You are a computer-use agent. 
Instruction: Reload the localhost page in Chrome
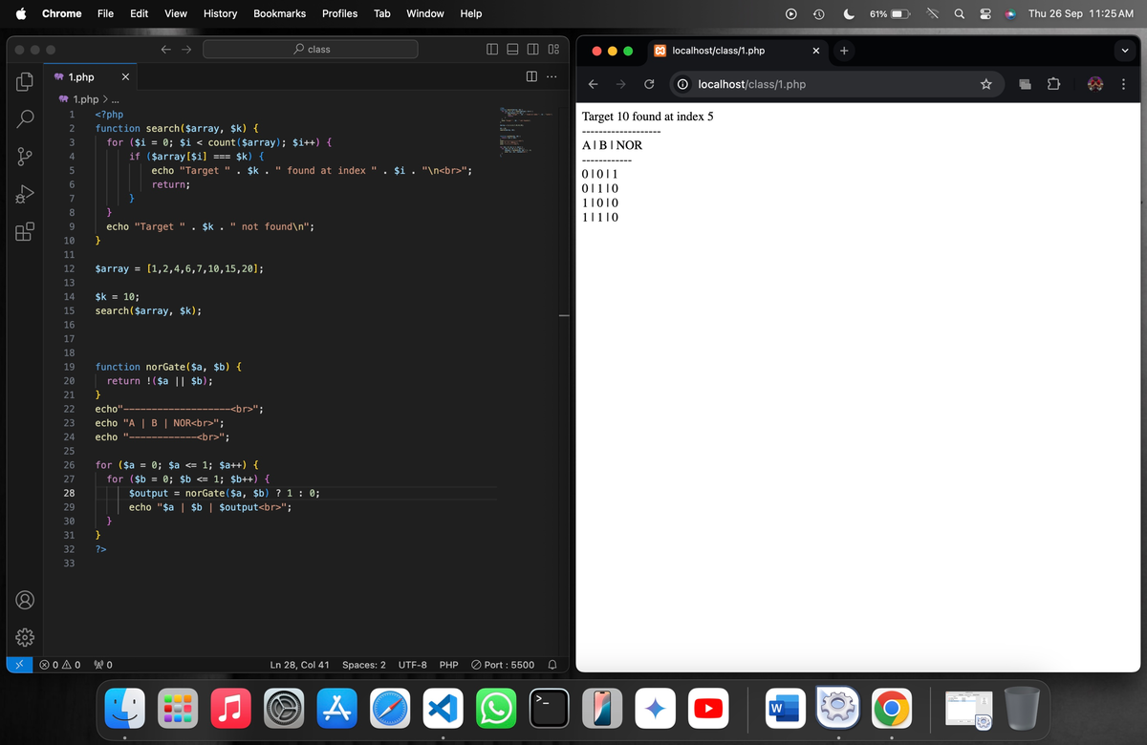pyautogui.click(x=649, y=84)
